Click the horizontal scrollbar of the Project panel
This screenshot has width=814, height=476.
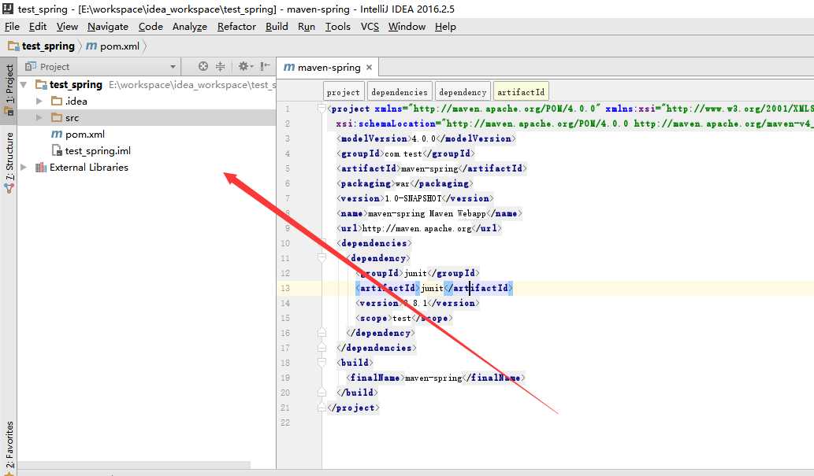tap(134, 465)
